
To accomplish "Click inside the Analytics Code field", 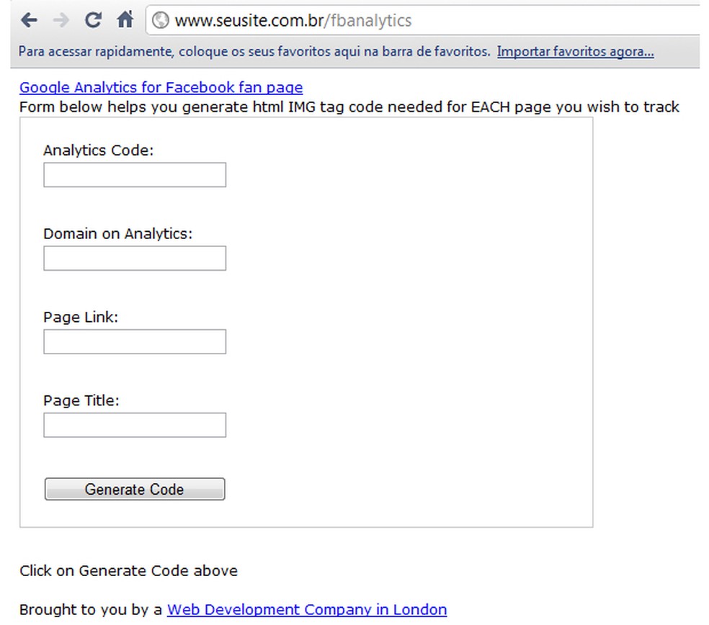I will (134, 174).
